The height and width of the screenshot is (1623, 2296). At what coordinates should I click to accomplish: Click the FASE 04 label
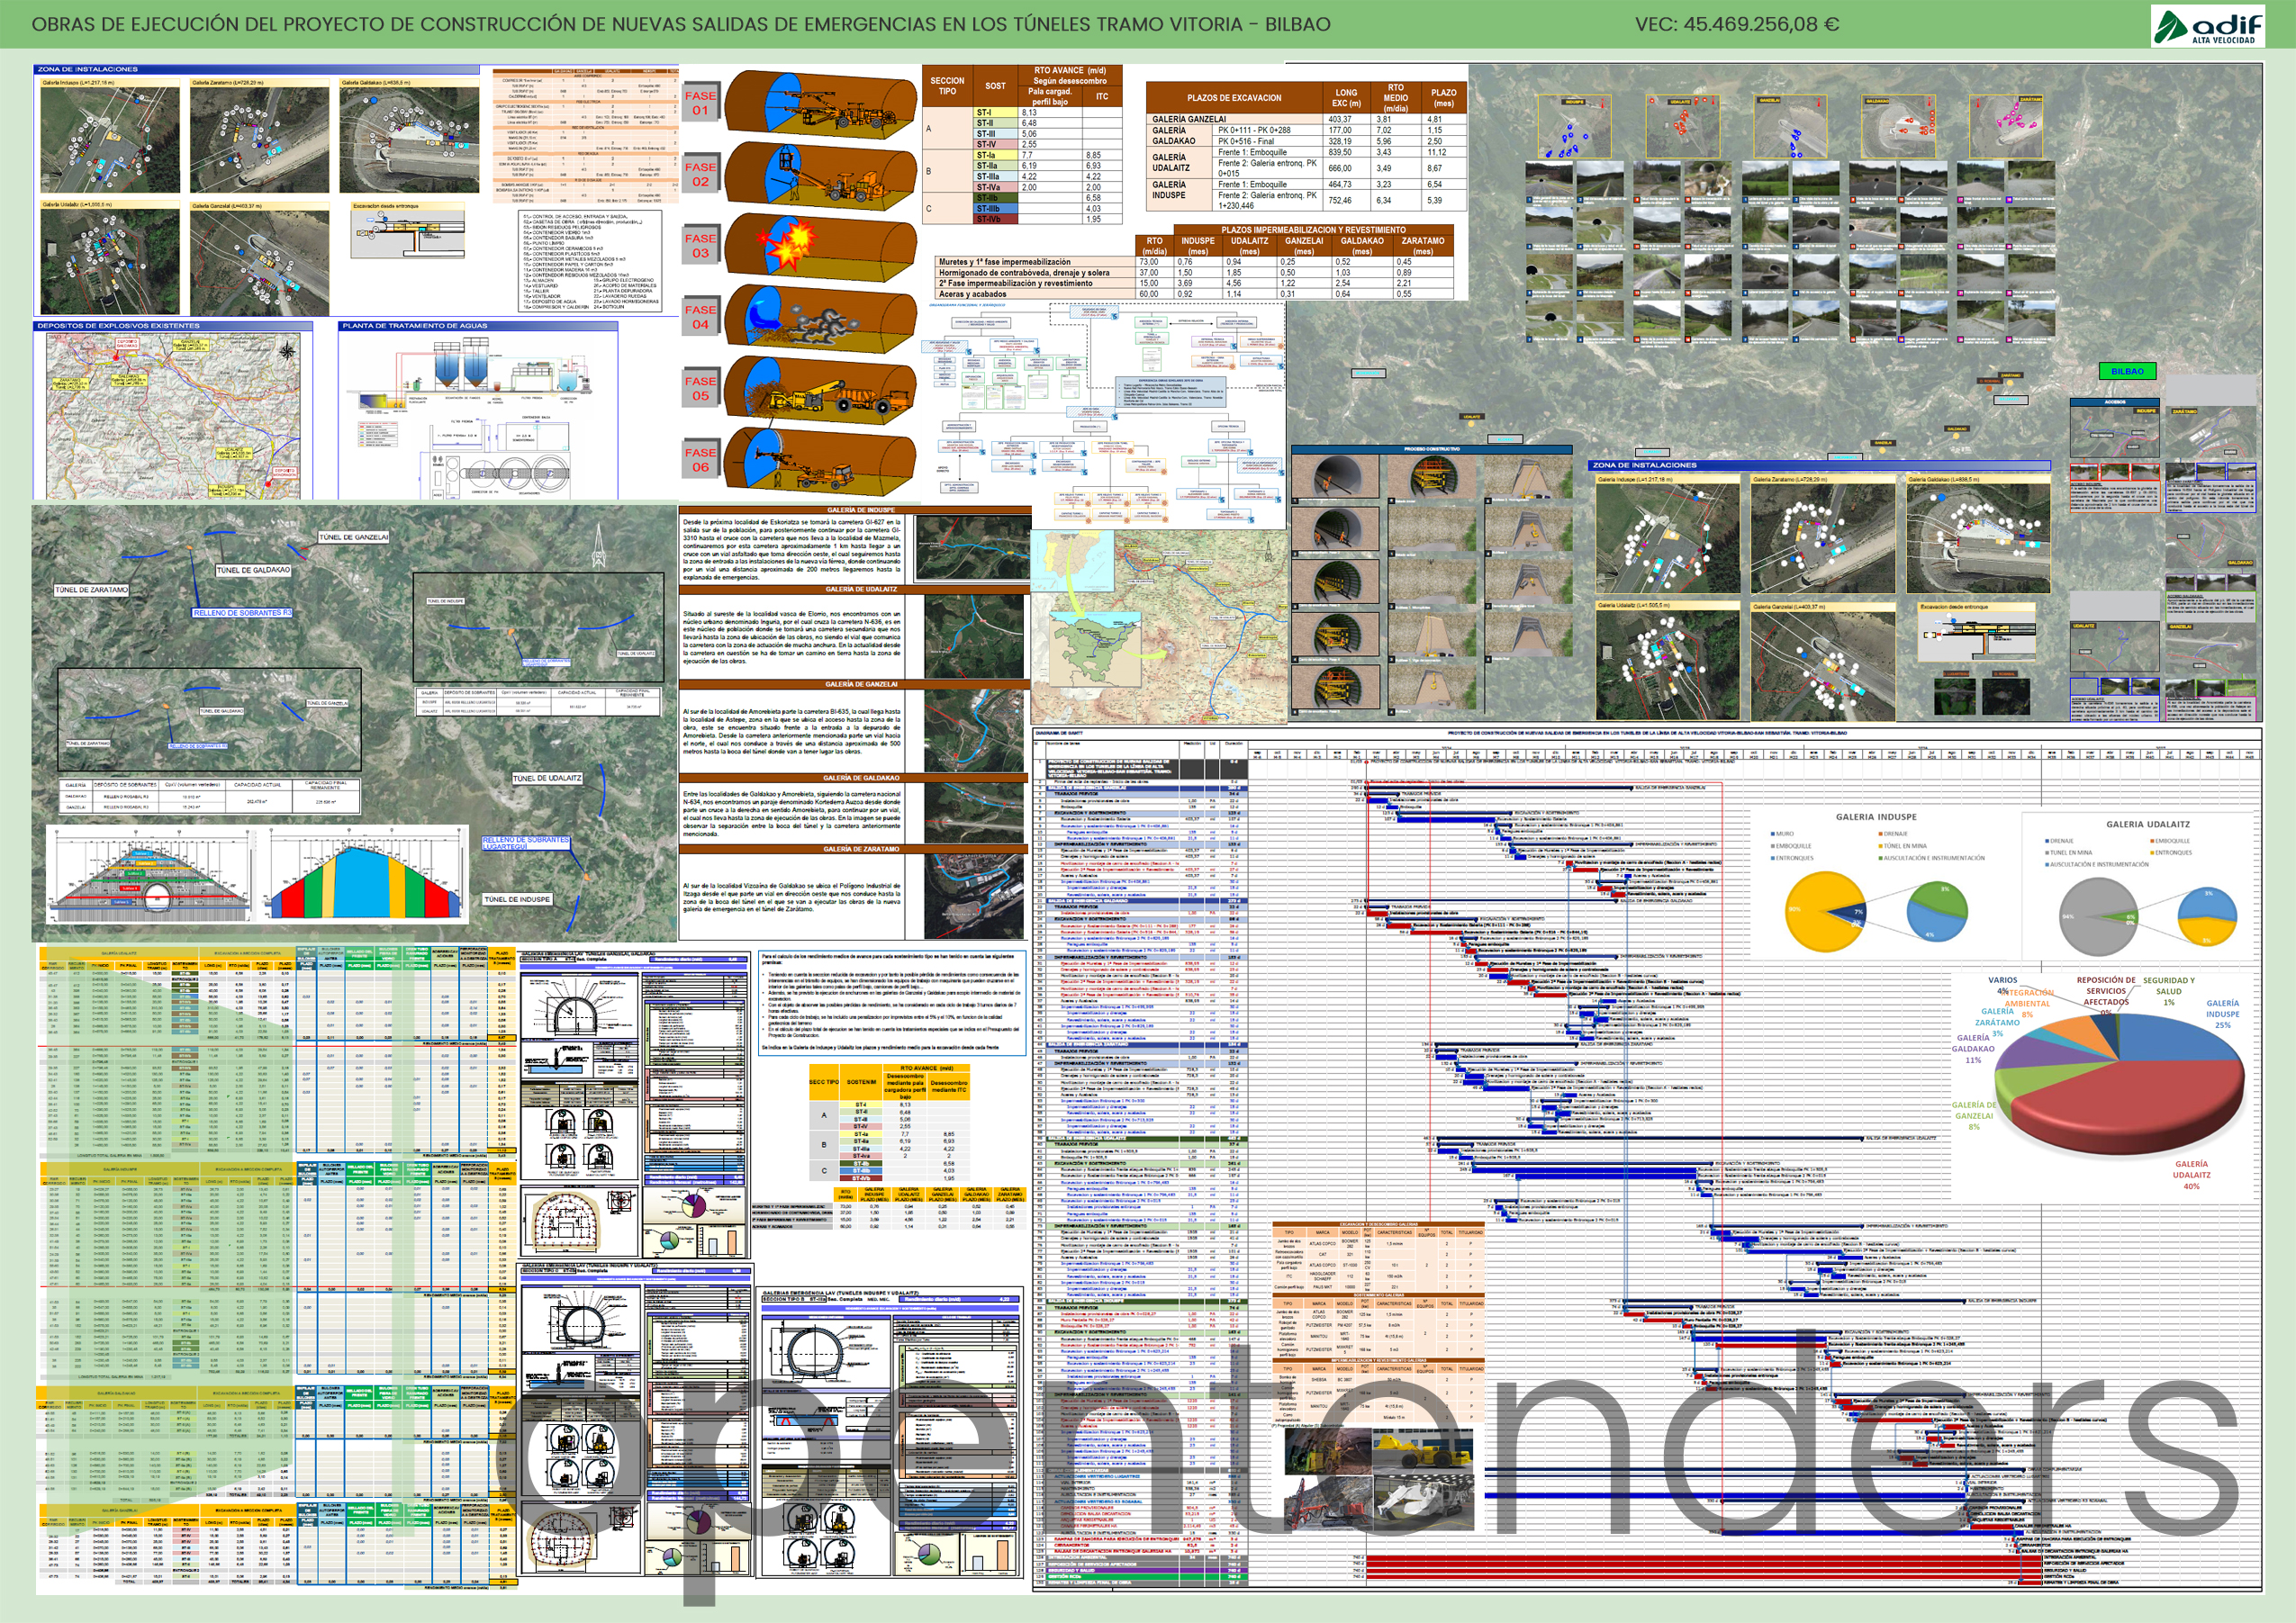coord(700,318)
